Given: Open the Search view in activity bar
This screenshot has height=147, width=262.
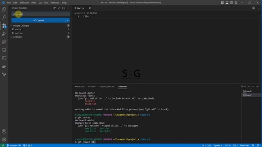Looking at the screenshot, I should click(4, 17).
